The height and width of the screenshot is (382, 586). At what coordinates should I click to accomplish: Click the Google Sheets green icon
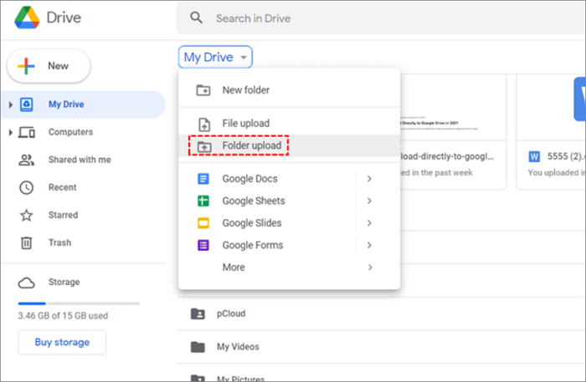[x=203, y=201]
